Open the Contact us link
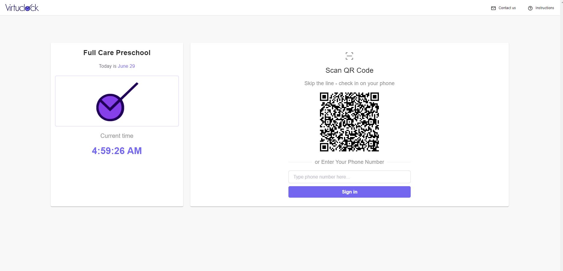This screenshot has width=563, height=271. point(507,8)
